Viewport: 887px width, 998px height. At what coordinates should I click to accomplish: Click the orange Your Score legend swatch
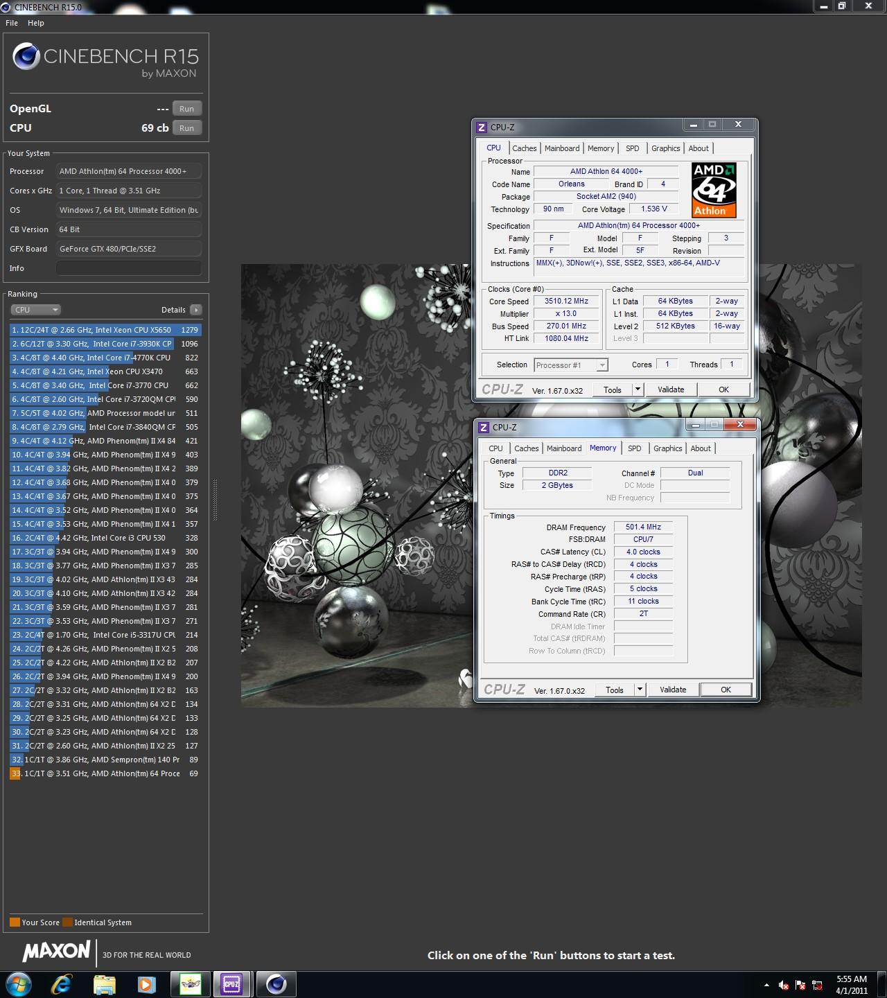coord(15,922)
